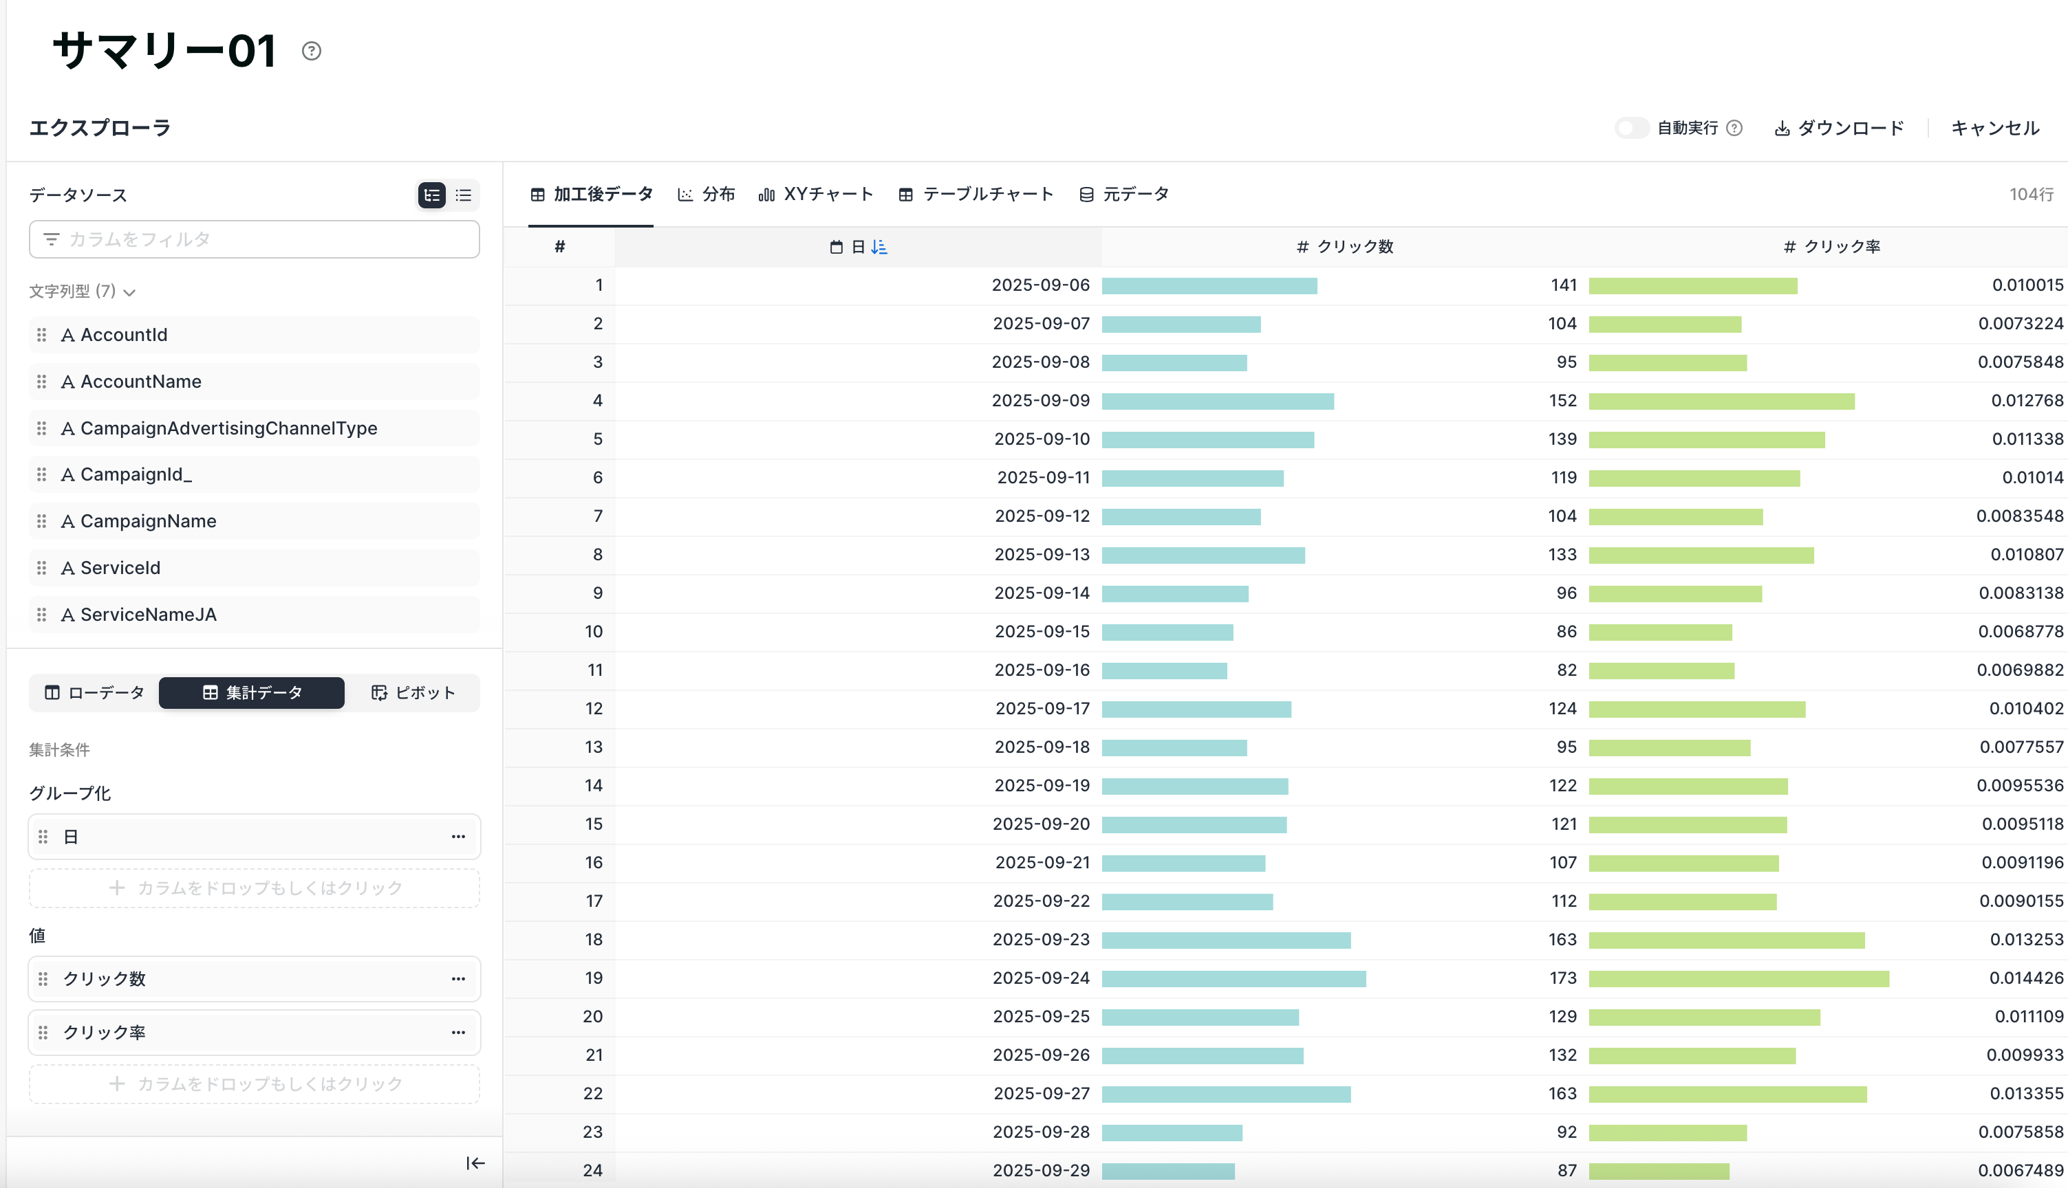Open options menu for クリック率 value

[458, 1032]
